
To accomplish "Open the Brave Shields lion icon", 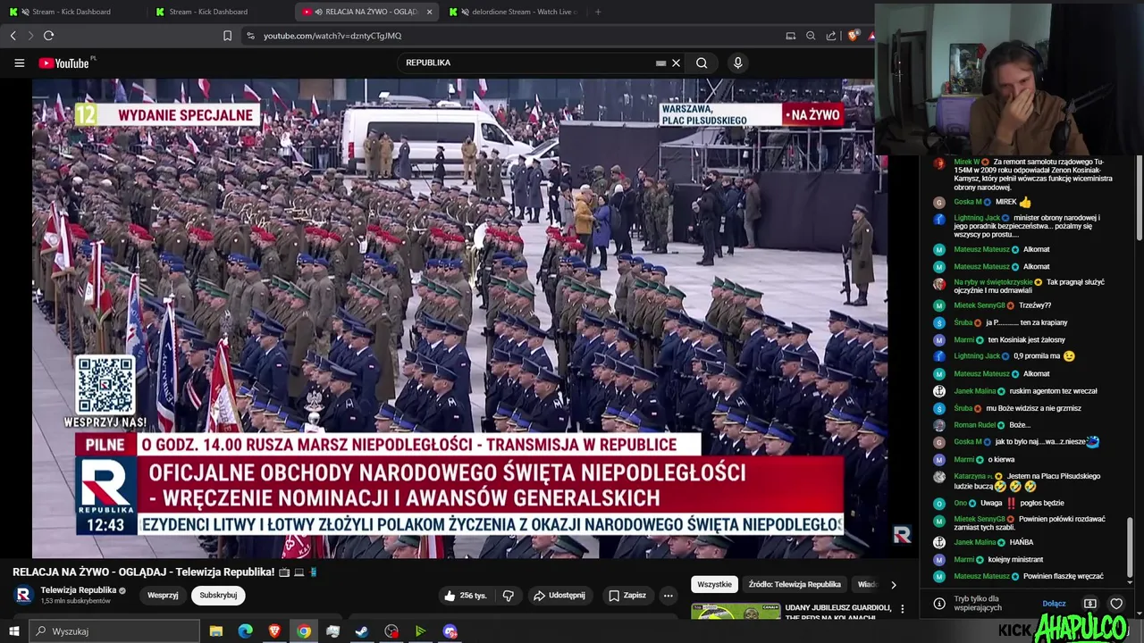I will pyautogui.click(x=853, y=36).
